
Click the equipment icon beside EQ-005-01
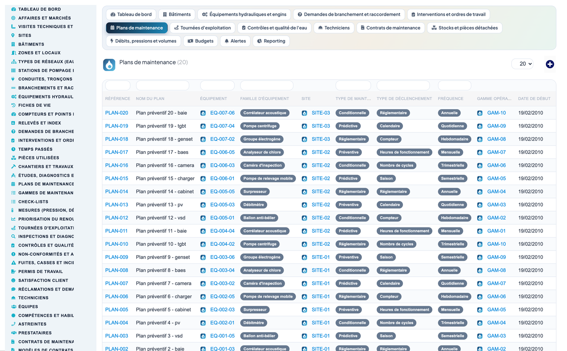[203, 218]
